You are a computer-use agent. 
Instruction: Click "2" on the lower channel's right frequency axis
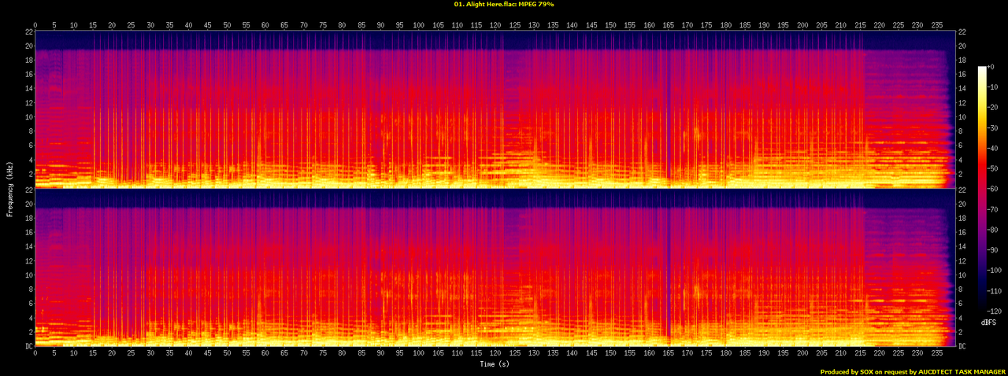coord(961,333)
